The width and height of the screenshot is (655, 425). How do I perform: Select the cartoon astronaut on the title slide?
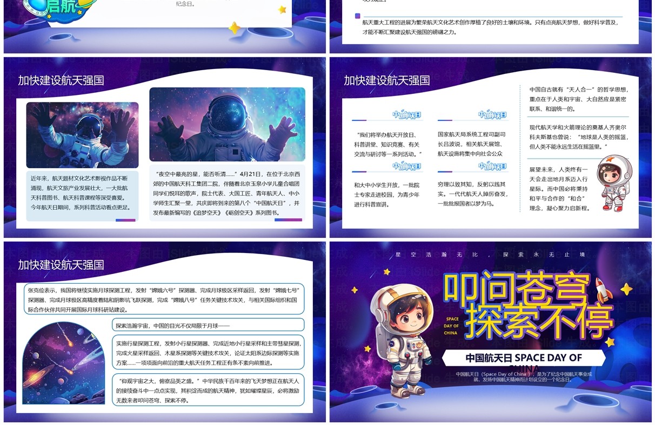click(403, 341)
